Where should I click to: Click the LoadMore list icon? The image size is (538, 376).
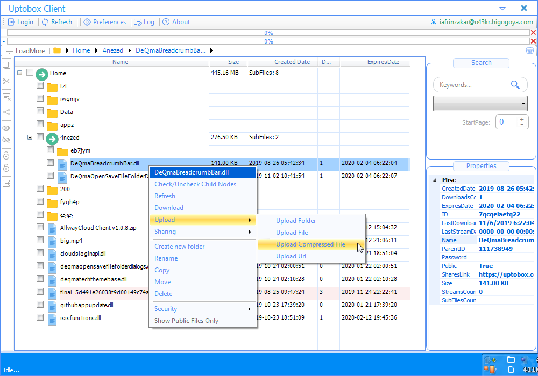(x=9, y=50)
